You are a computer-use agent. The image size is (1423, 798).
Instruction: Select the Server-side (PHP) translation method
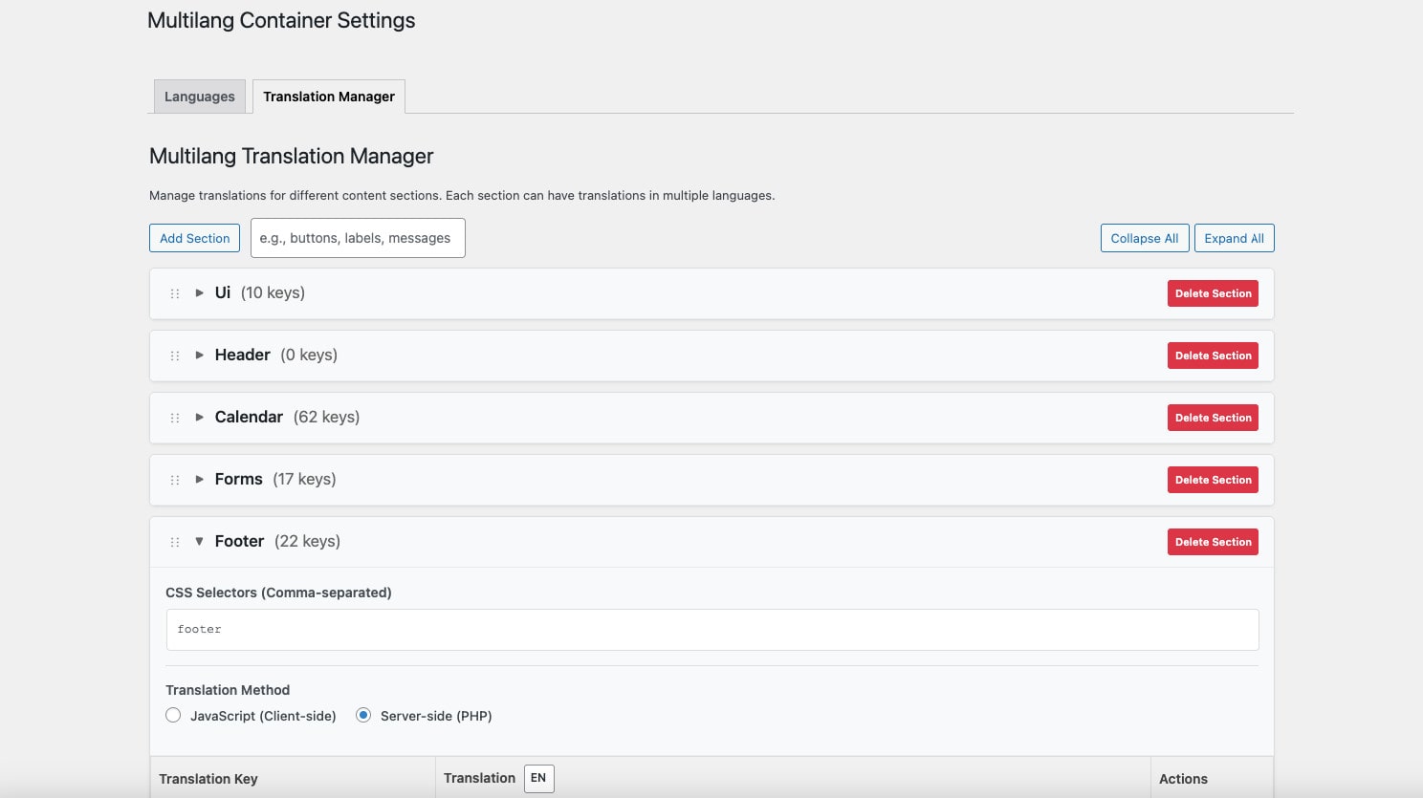pyautogui.click(x=362, y=715)
